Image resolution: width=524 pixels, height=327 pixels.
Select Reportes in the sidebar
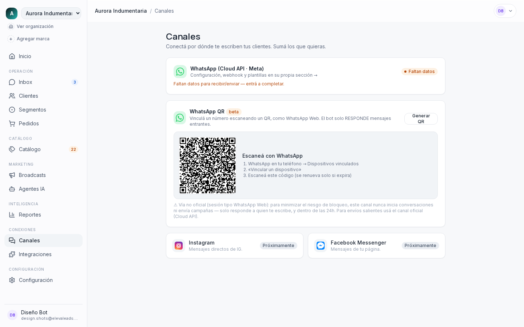point(43,215)
